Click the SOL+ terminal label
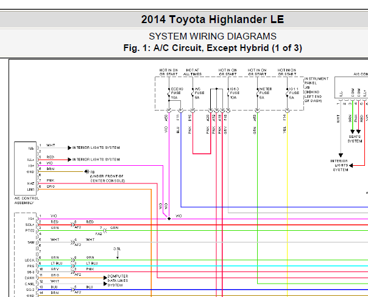 [30, 225]
